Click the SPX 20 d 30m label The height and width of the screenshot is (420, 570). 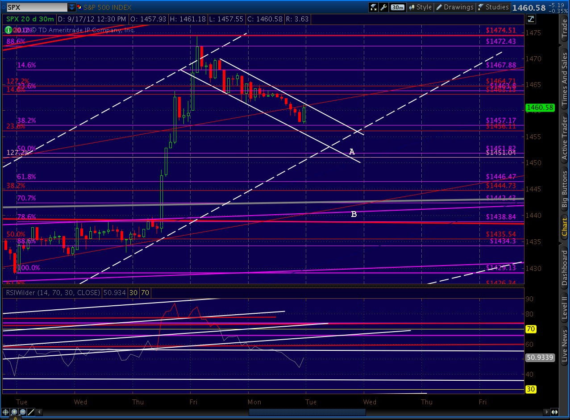30,19
